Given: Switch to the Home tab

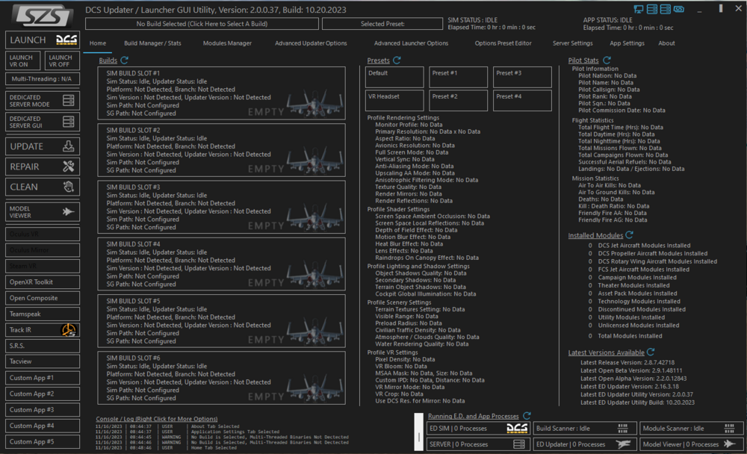Looking at the screenshot, I should [98, 43].
